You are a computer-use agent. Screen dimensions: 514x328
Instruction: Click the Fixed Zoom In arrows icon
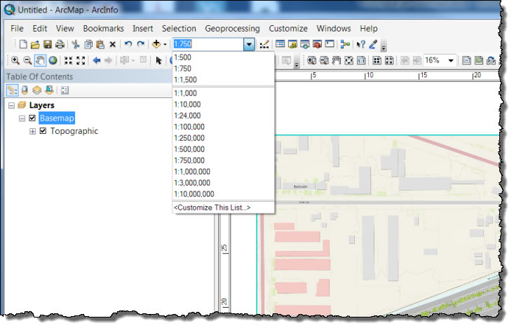[x=68, y=60]
